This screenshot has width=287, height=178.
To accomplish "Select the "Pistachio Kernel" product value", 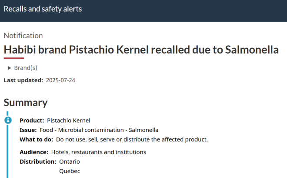I will point(68,120).
